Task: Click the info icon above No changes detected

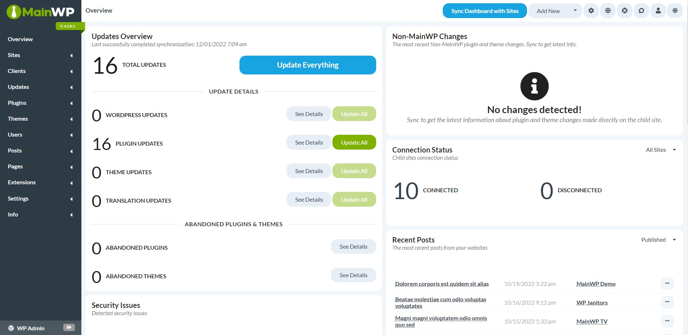Action: (x=534, y=86)
